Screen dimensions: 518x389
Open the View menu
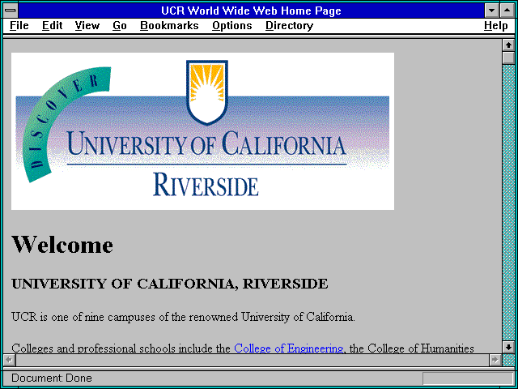87,26
